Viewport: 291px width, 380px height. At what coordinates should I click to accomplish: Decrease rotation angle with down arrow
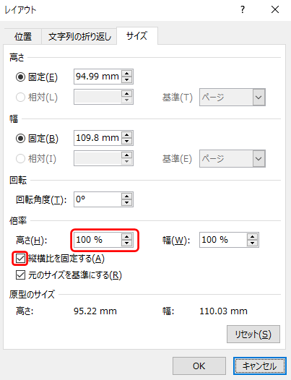tap(126, 202)
